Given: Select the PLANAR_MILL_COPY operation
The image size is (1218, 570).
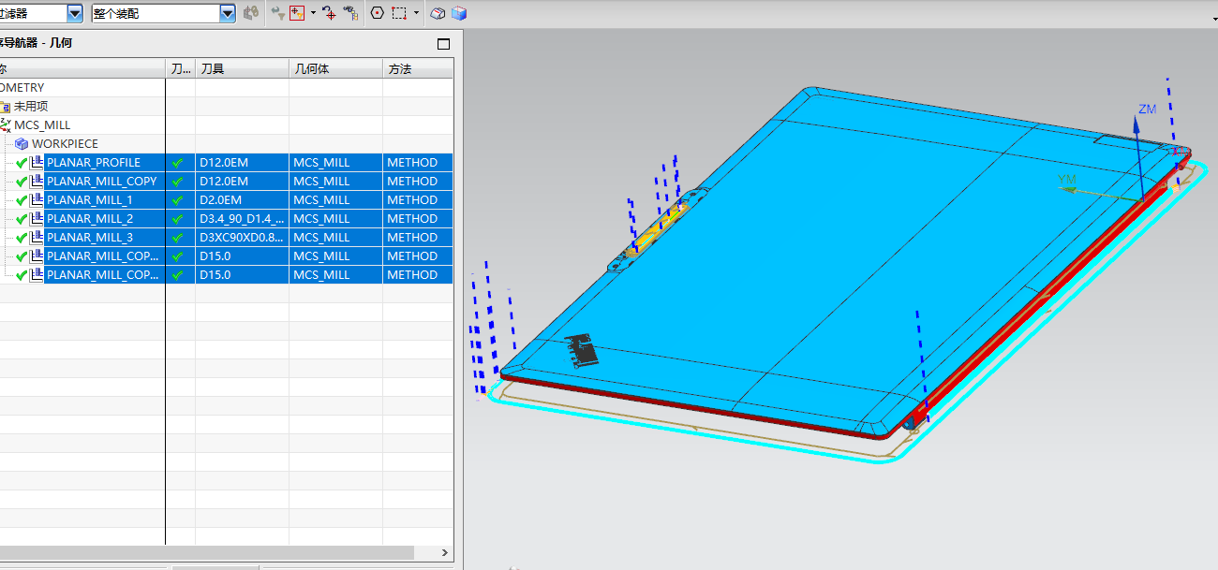Looking at the screenshot, I should (x=102, y=181).
